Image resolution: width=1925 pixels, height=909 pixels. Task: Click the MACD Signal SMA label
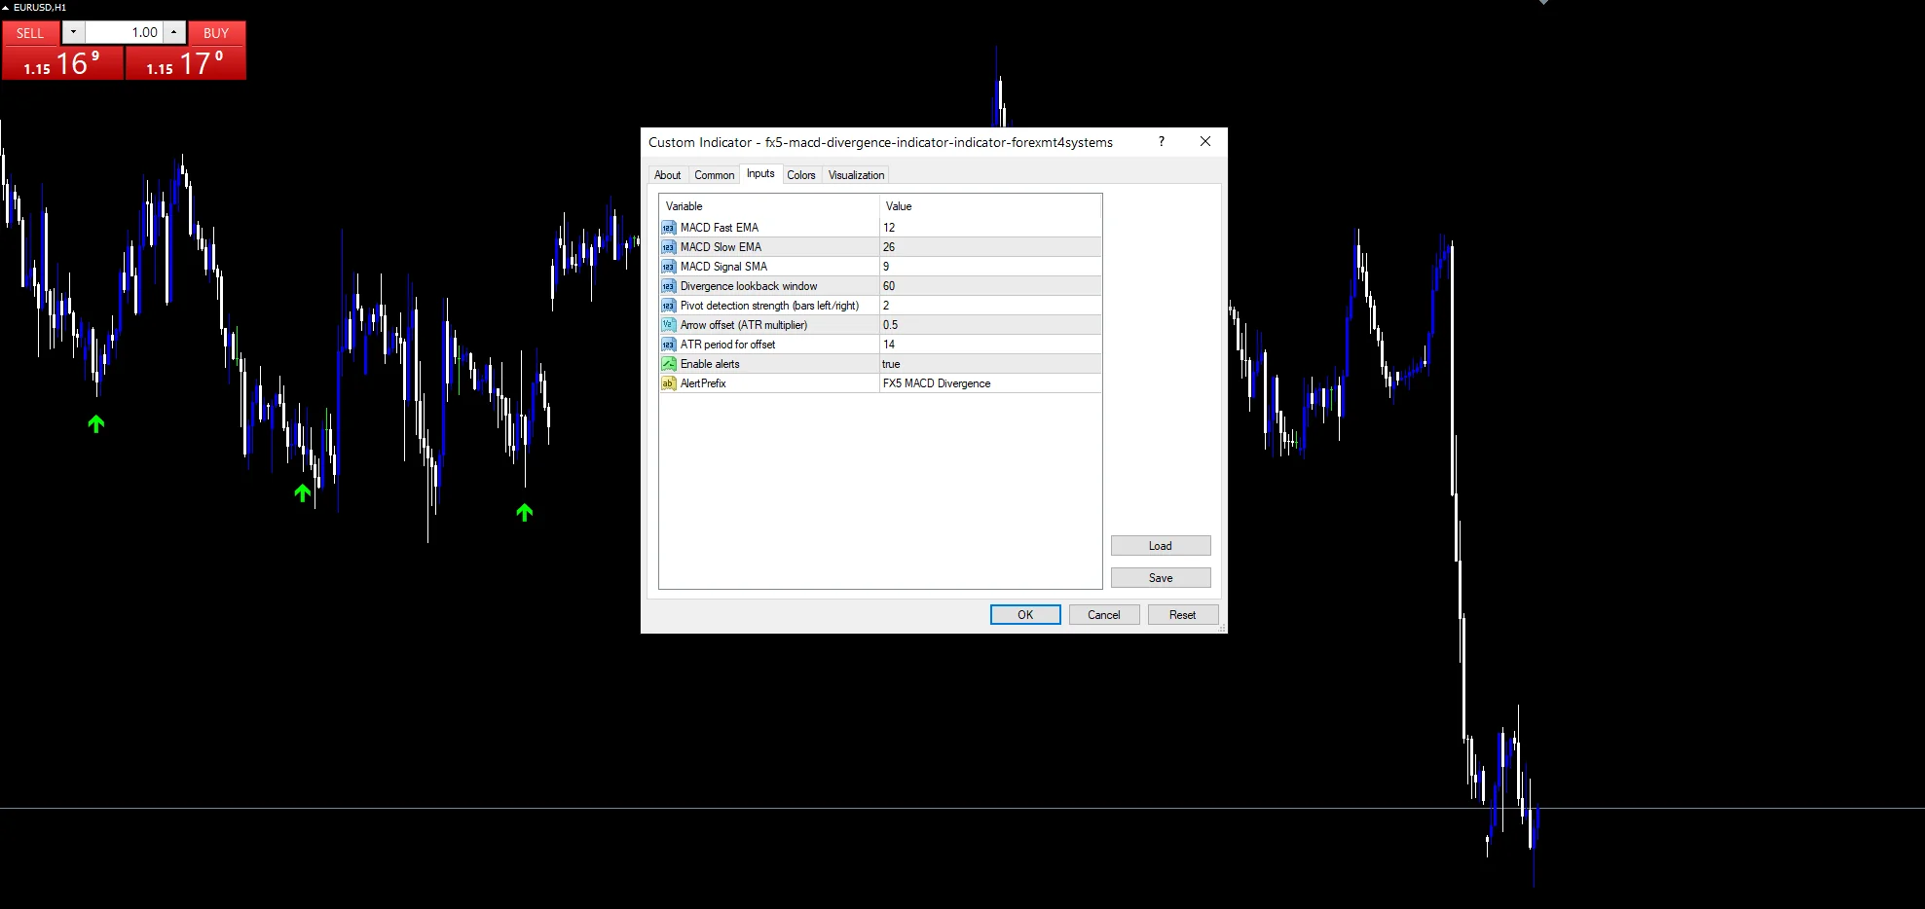pyautogui.click(x=723, y=267)
